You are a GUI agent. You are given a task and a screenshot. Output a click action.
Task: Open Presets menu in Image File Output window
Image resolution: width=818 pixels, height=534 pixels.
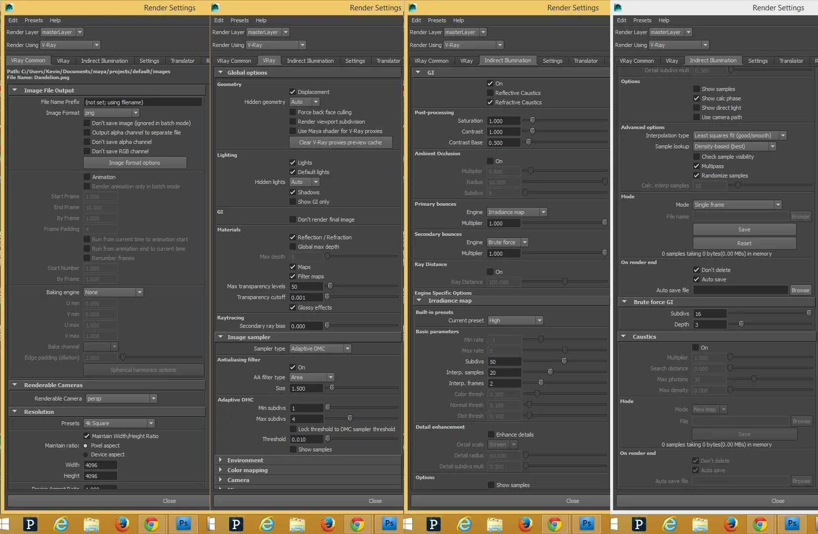[x=34, y=20]
